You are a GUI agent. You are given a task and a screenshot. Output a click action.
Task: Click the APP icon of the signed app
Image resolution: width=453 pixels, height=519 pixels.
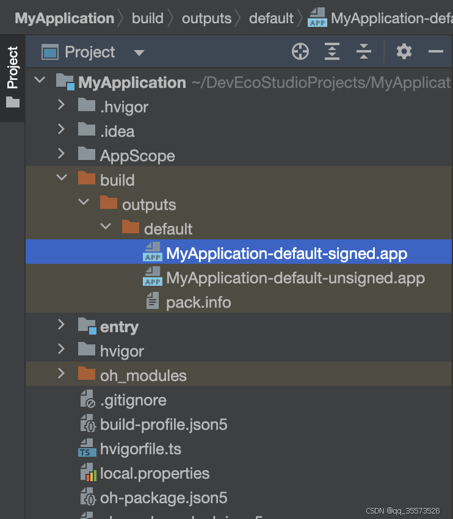[x=153, y=252]
